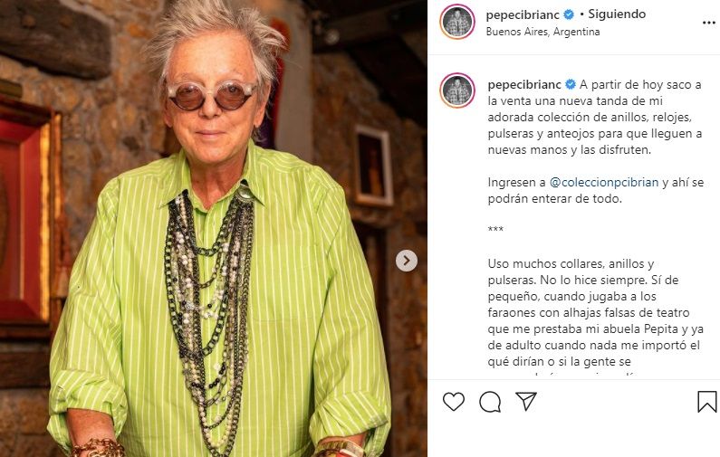Click the verified badge in the caption

571,84
